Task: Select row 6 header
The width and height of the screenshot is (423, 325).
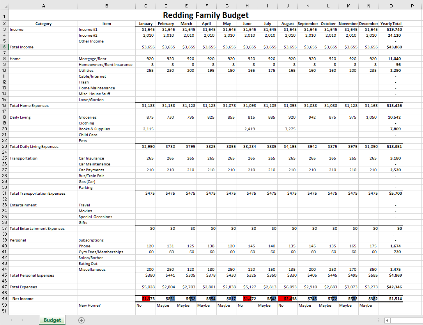Action: [4, 47]
